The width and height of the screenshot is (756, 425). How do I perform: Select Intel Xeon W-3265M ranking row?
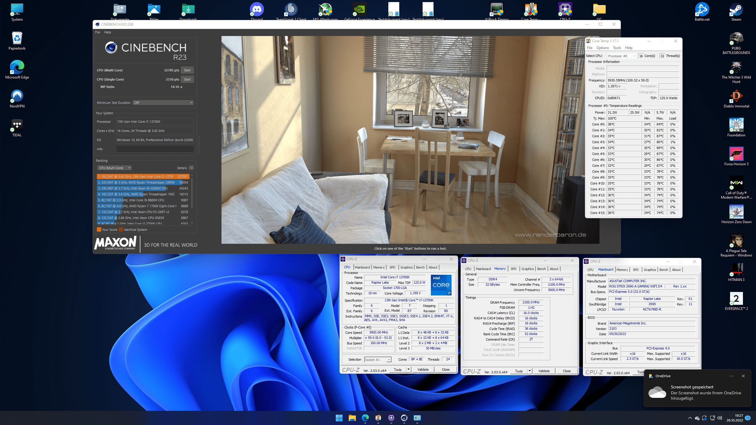click(x=143, y=188)
